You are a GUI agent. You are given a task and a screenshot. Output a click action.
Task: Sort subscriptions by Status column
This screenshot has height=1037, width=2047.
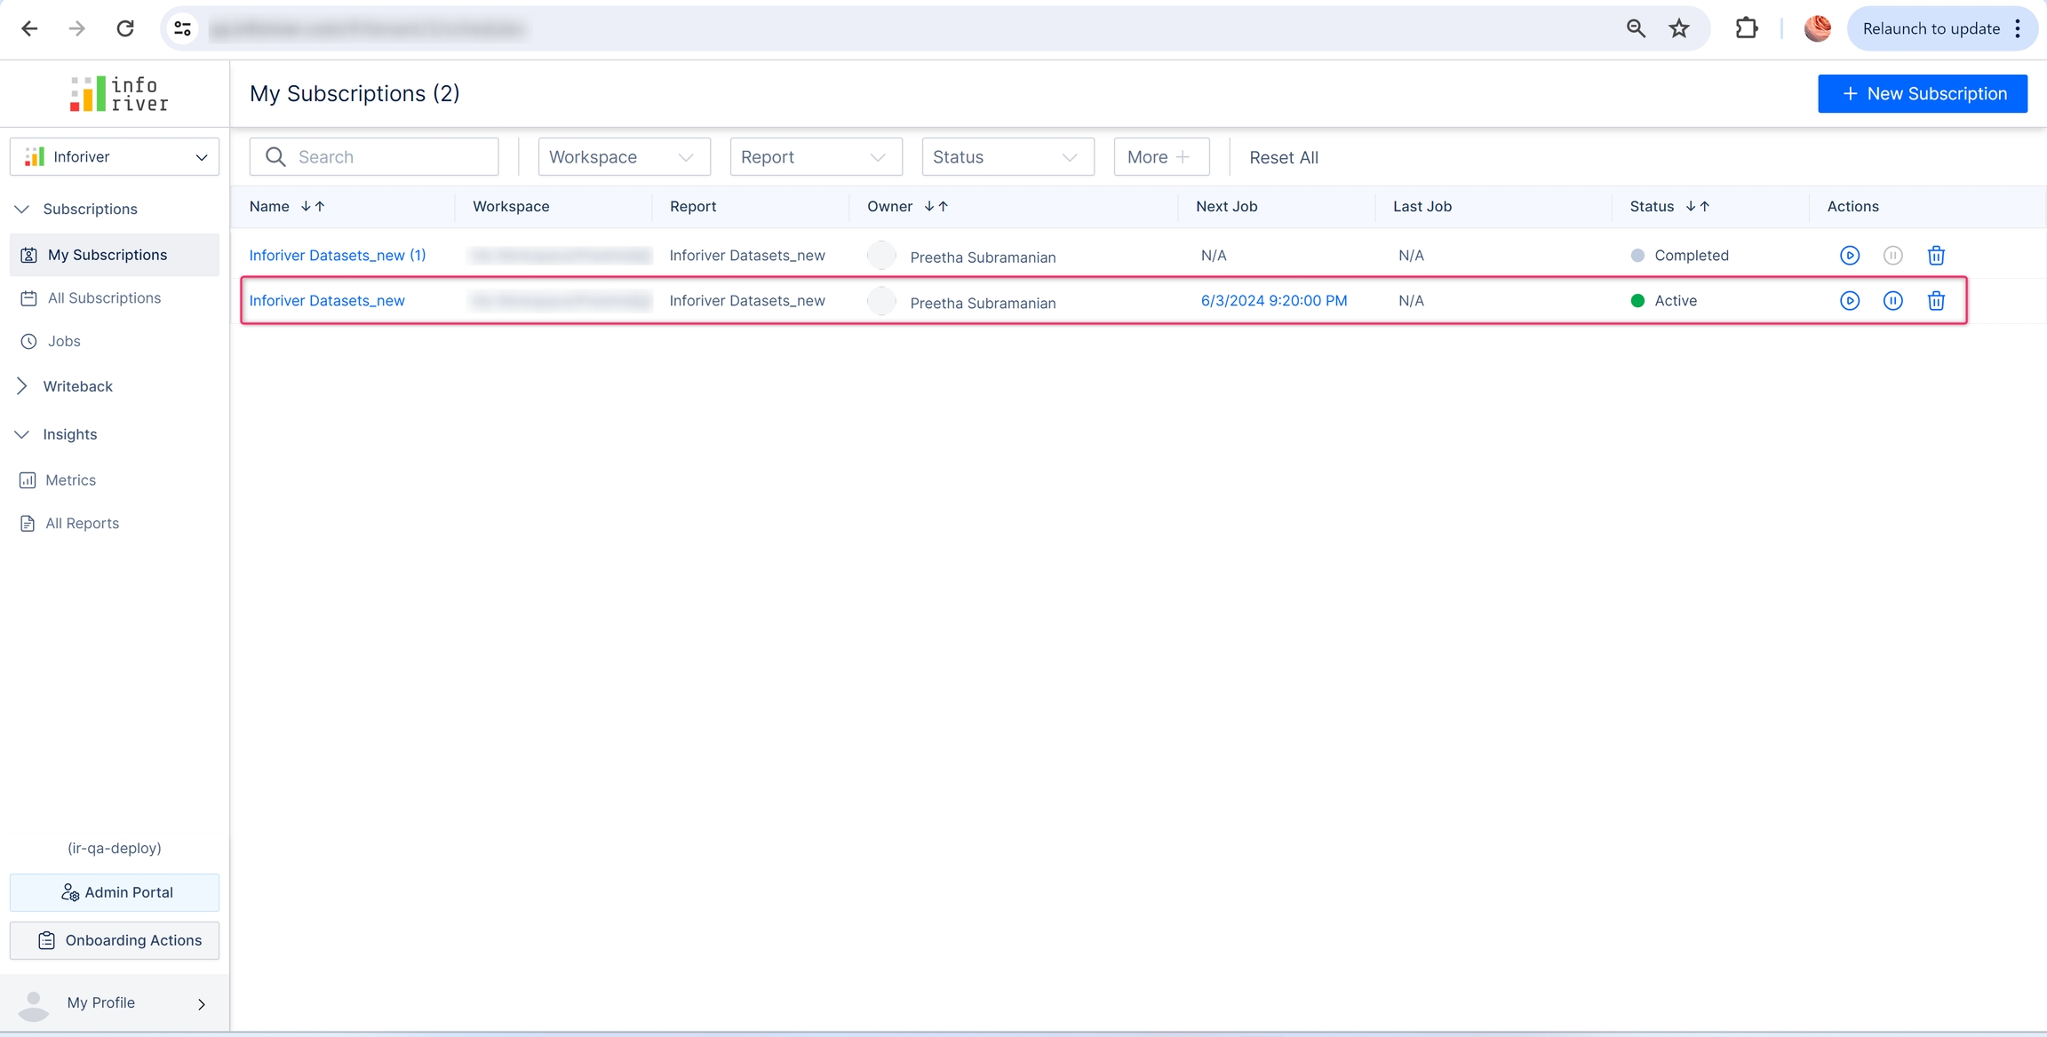coord(1697,207)
